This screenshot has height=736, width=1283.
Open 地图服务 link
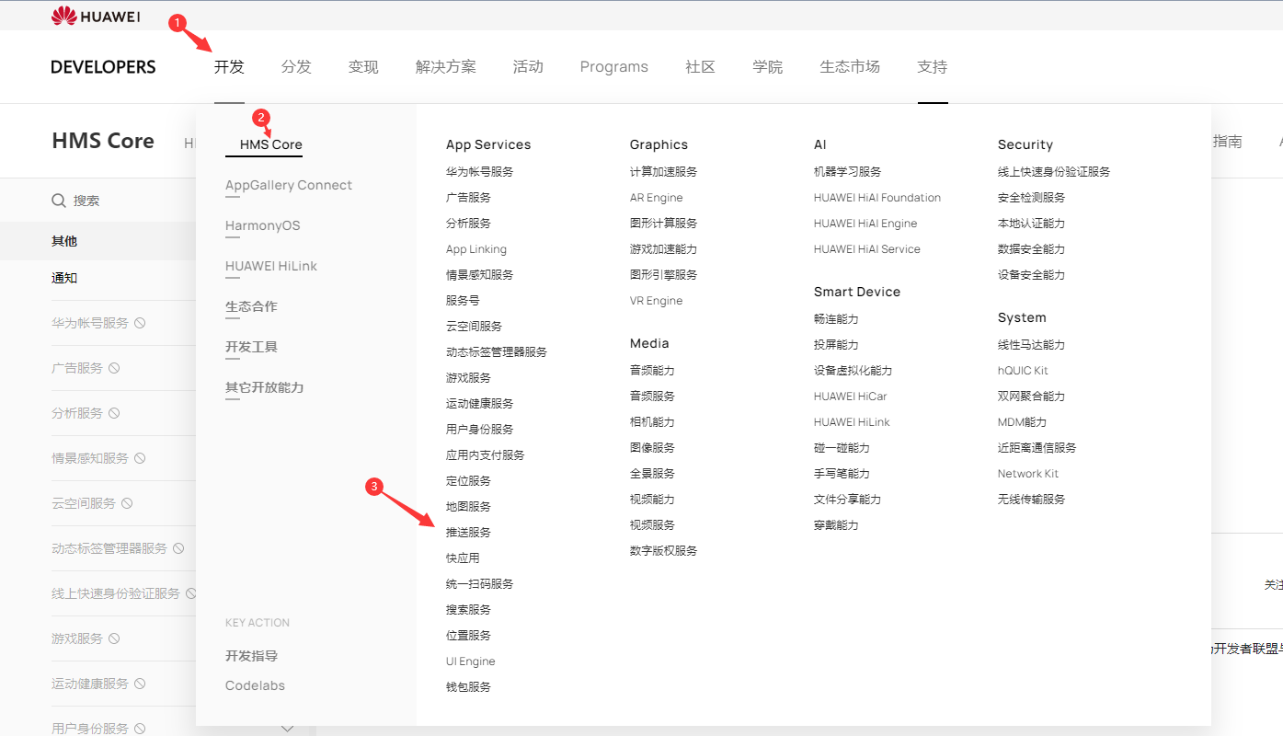point(469,507)
